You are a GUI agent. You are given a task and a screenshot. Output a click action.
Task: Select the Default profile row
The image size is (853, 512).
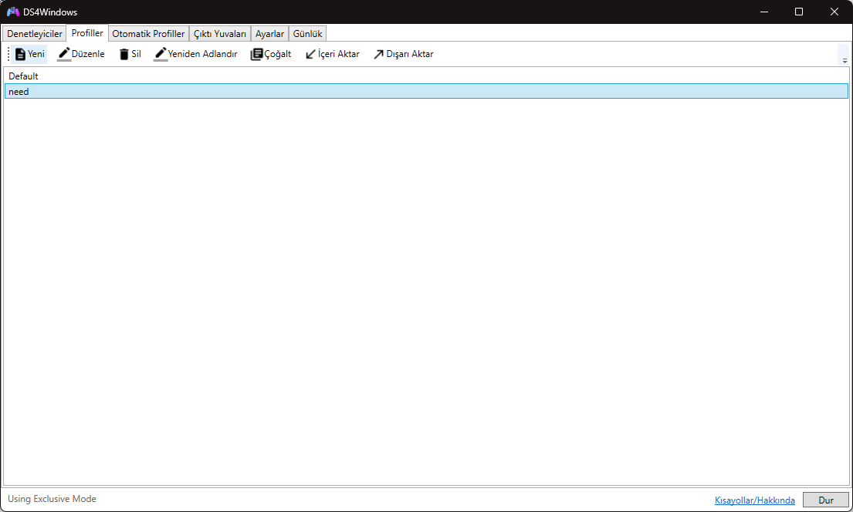coord(426,76)
